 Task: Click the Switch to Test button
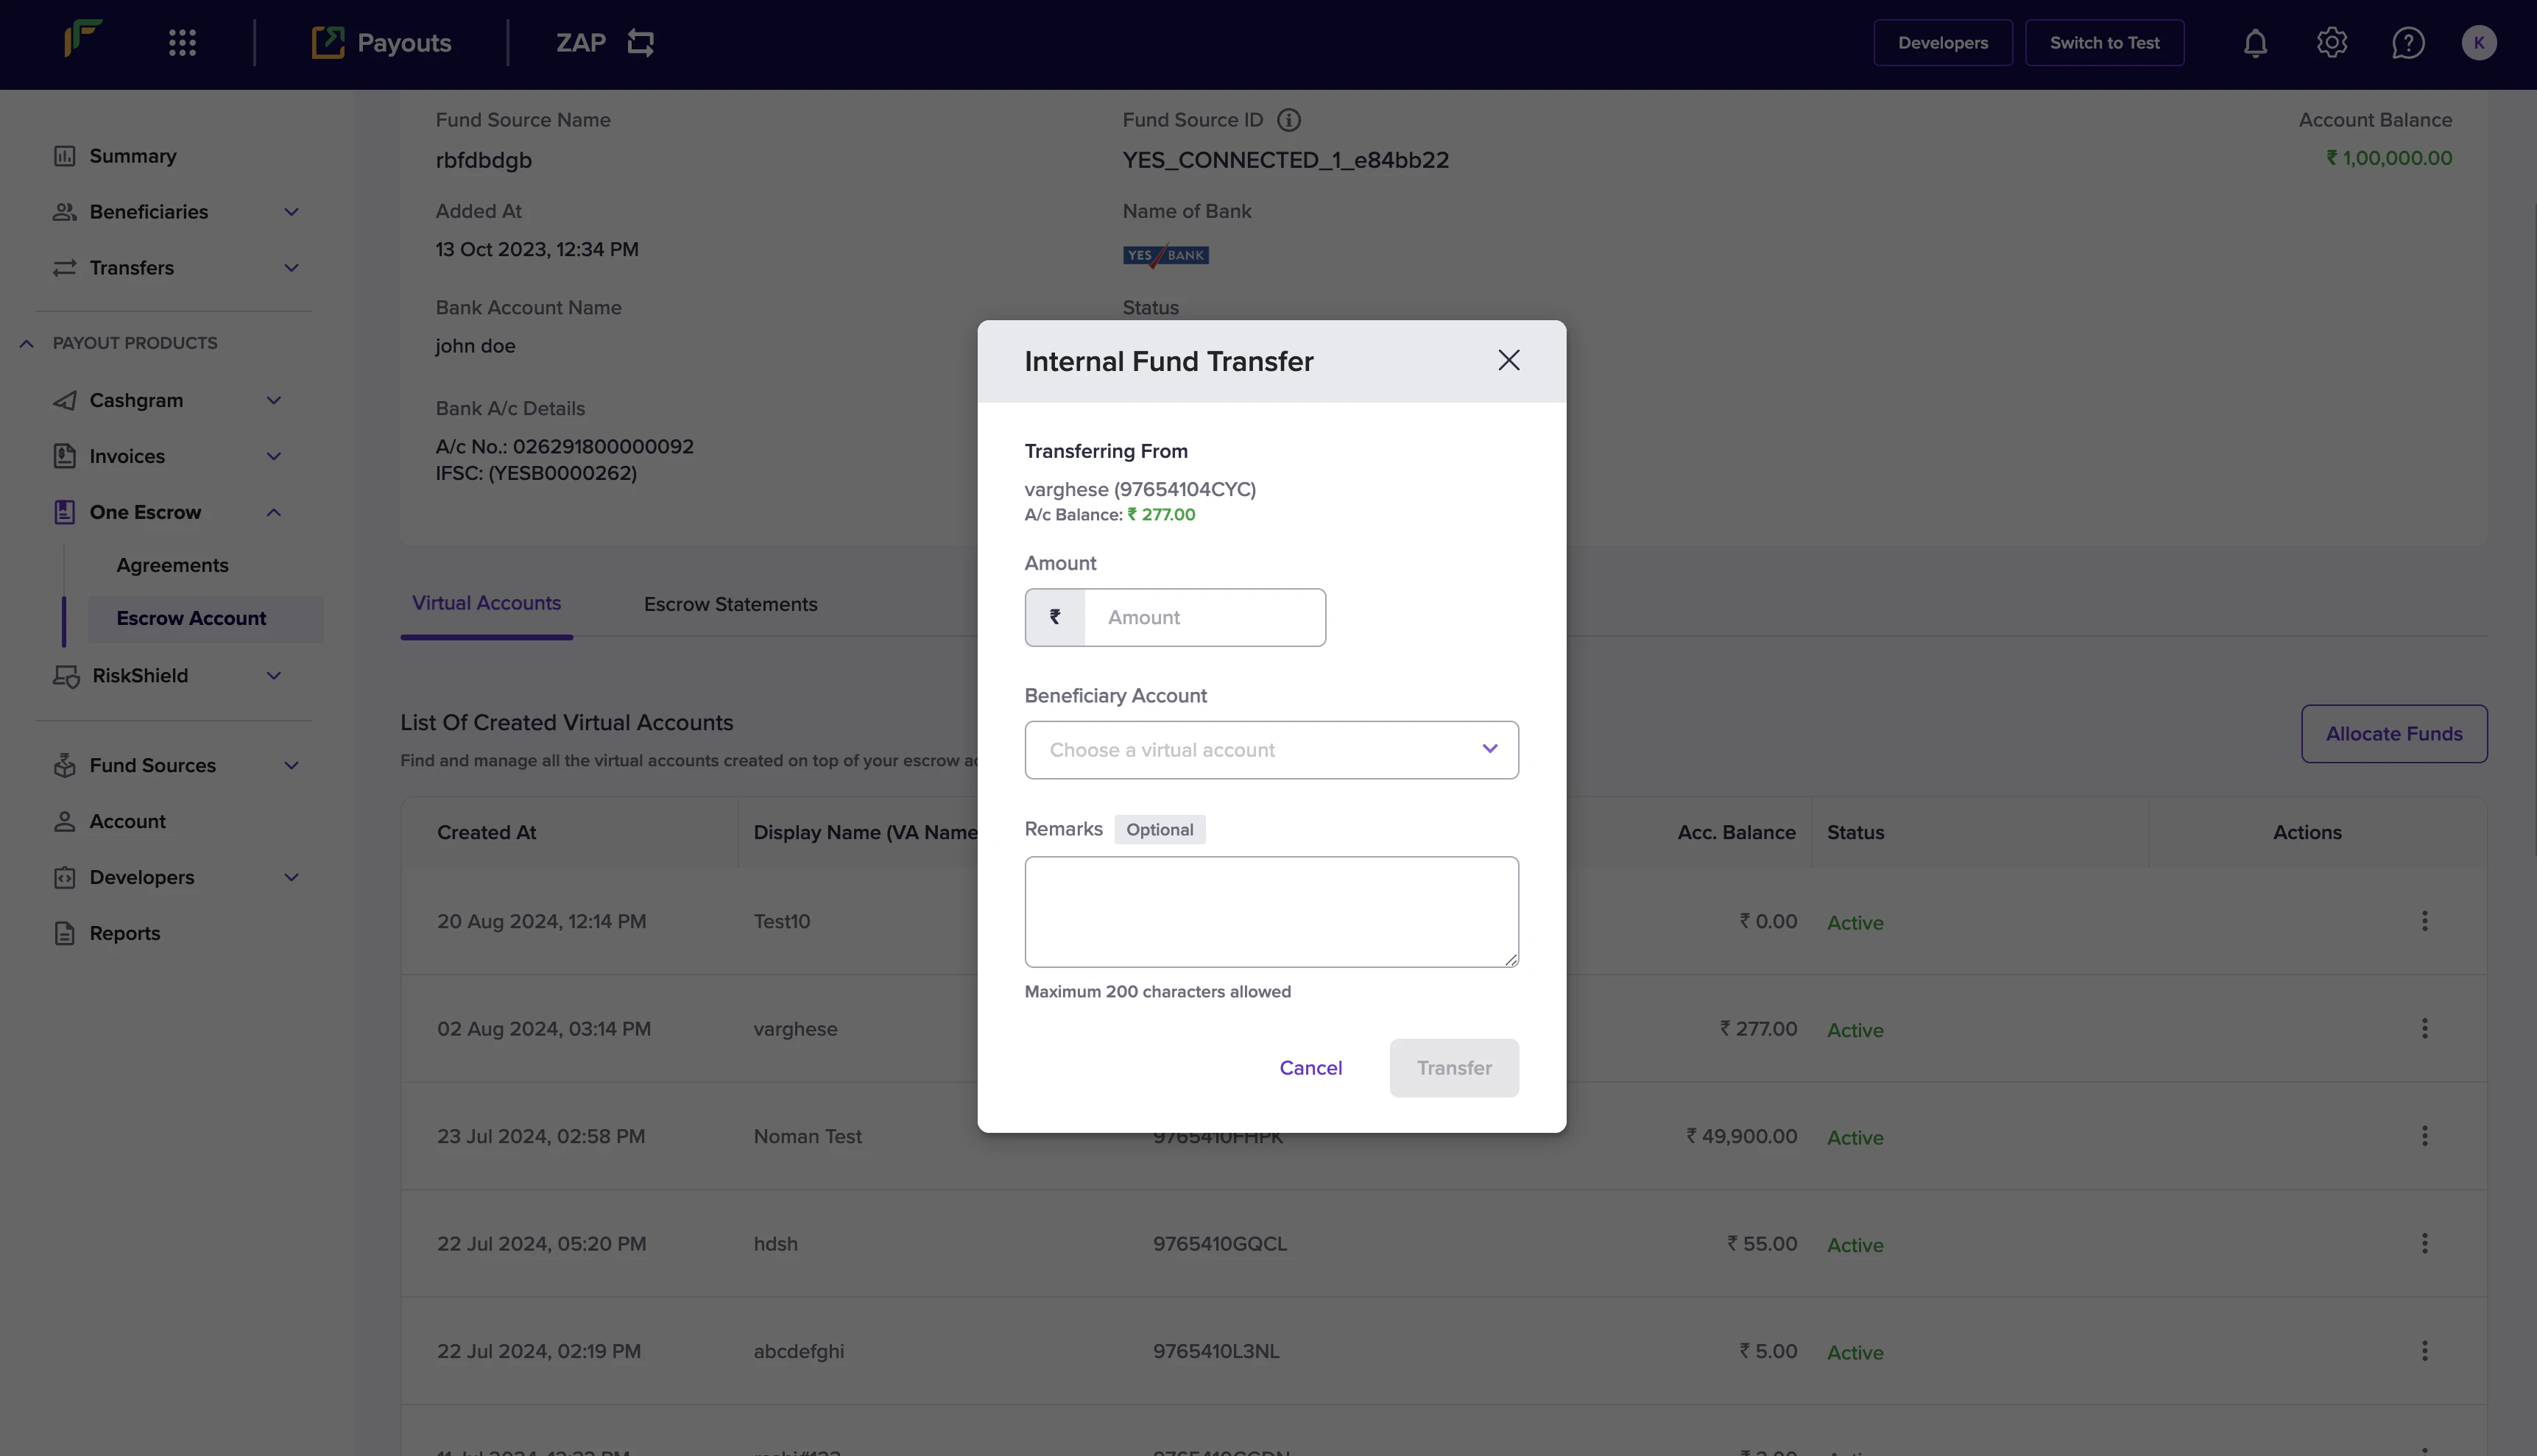2104,43
